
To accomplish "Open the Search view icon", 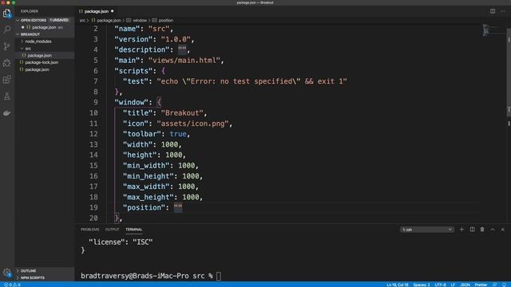I will pyautogui.click(x=7, y=29).
